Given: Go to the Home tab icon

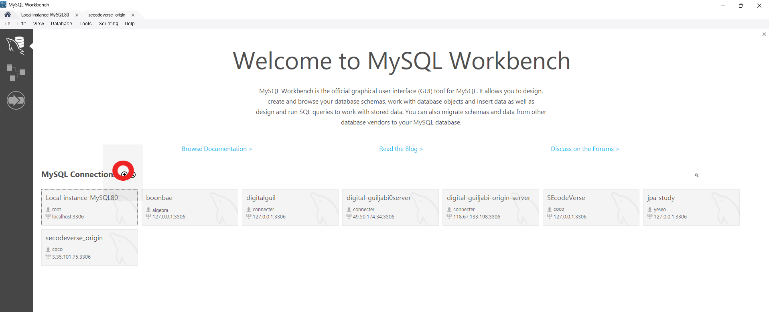Looking at the screenshot, I should 8,14.
